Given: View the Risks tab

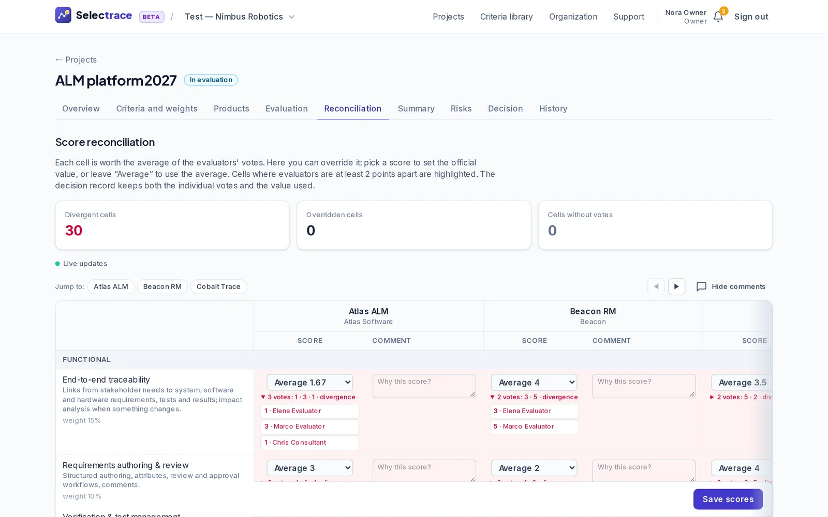Looking at the screenshot, I should point(461,109).
